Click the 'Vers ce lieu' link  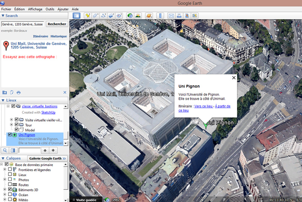203,106
